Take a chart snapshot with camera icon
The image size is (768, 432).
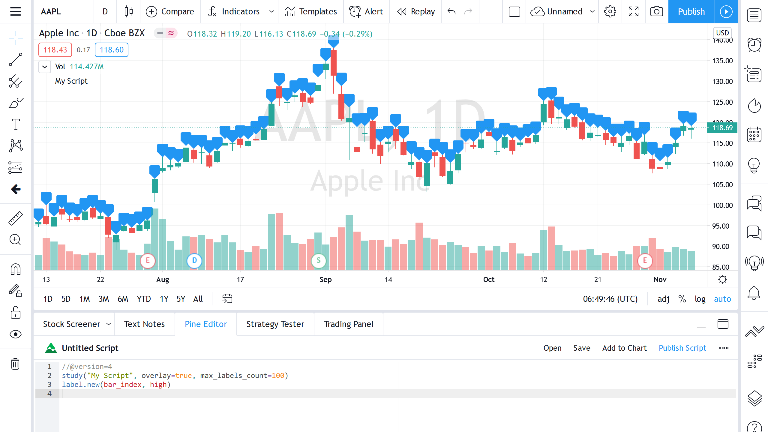pyautogui.click(x=657, y=11)
